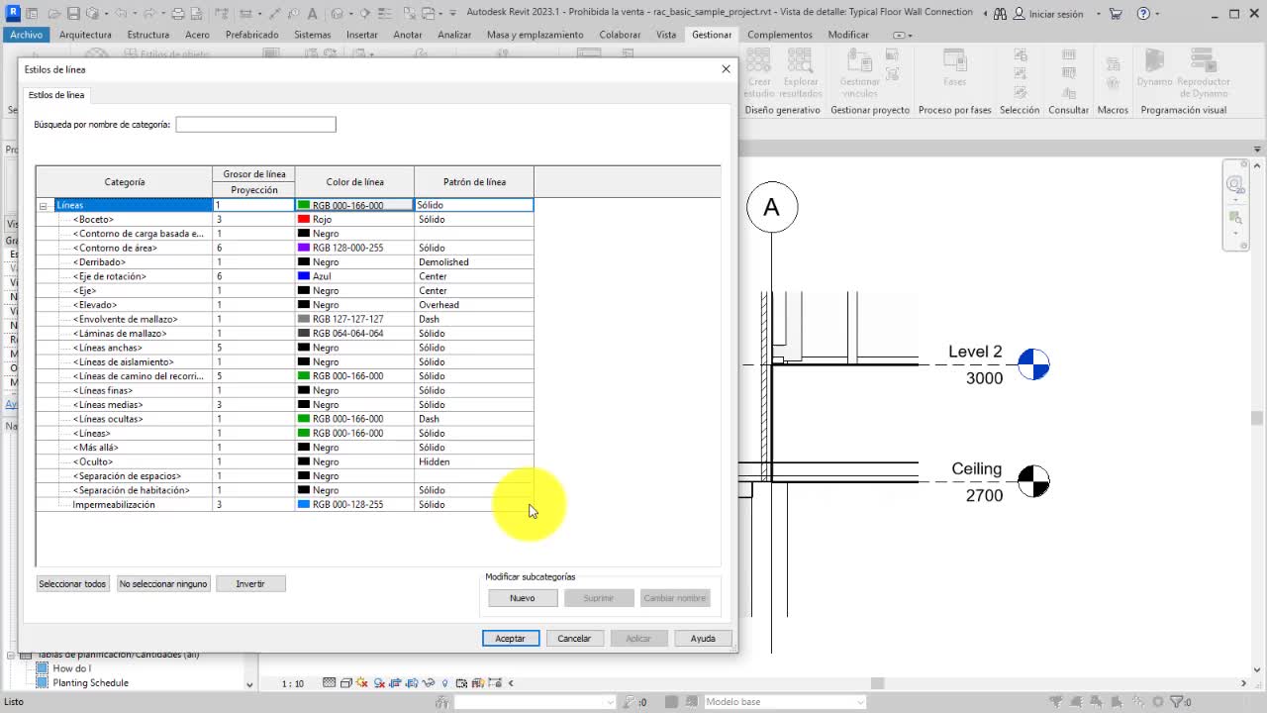
Task: Click the Text tool letter A icon
Action: point(312,14)
